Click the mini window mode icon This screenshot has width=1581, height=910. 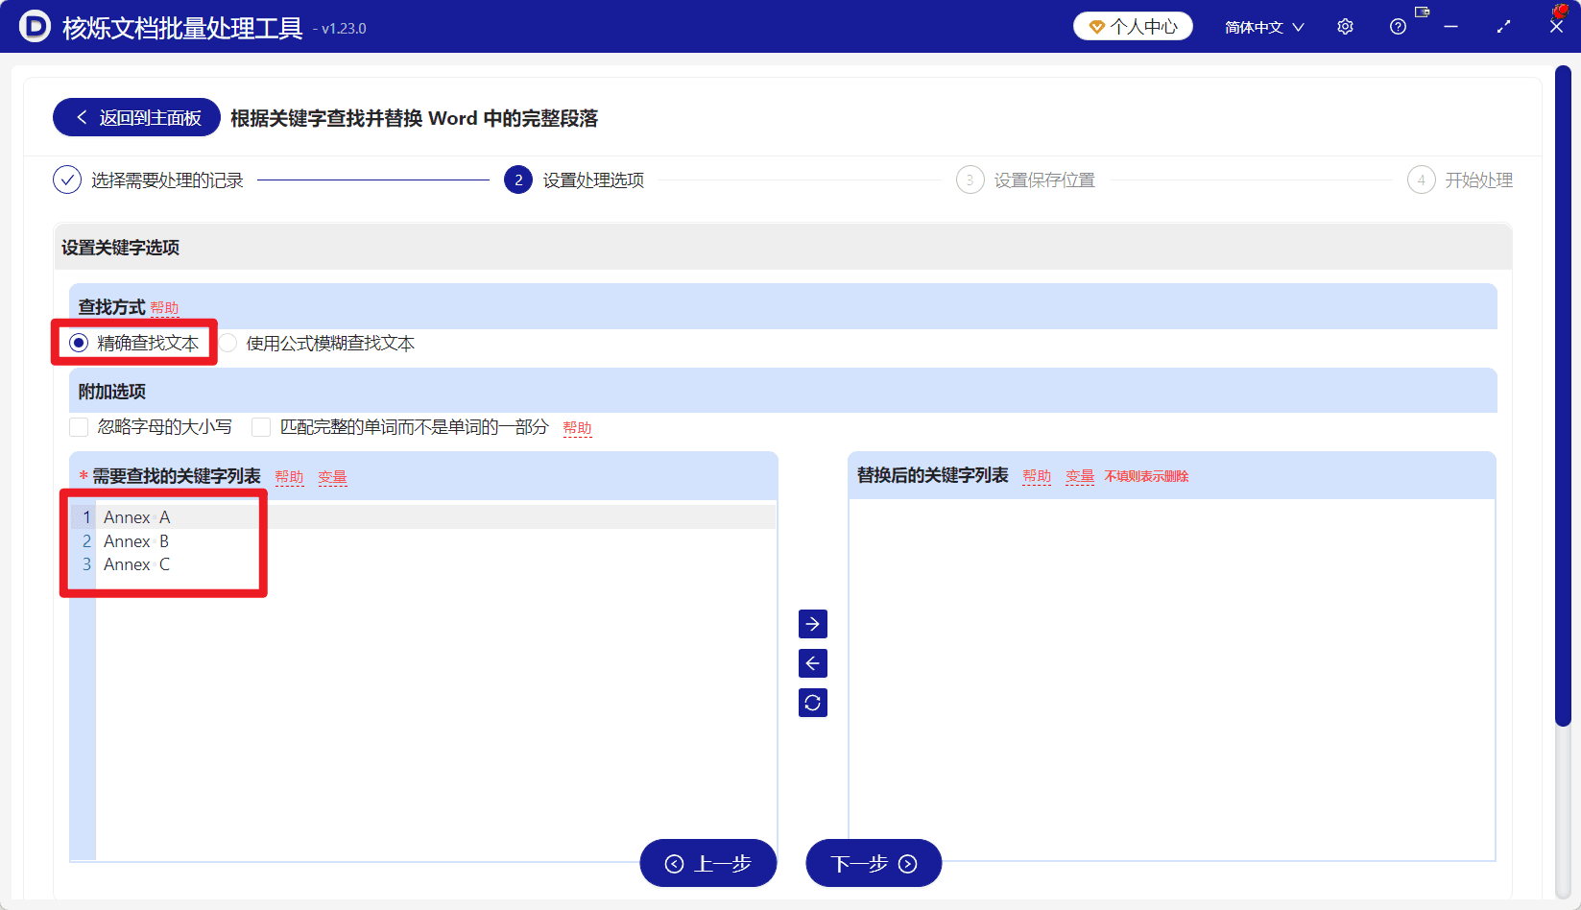click(1423, 12)
